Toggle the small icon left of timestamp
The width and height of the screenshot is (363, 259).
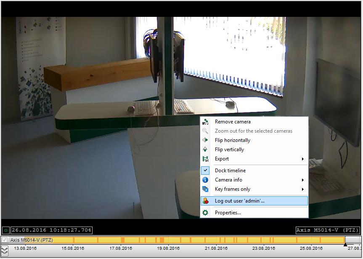tap(5, 230)
